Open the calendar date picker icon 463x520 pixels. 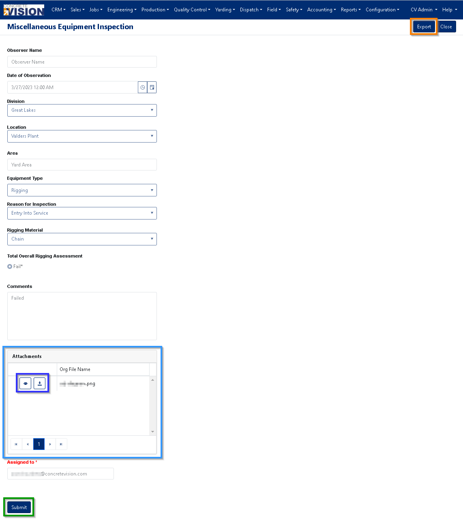click(x=152, y=87)
